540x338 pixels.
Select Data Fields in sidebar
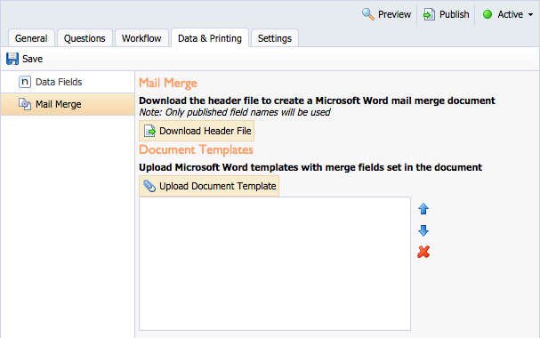(68, 82)
